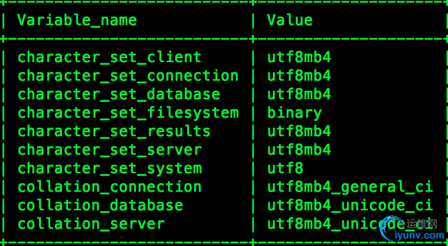Viewport: 448px width, 246px height.
Task: Click the collation_database variable name
Action: click(x=100, y=206)
